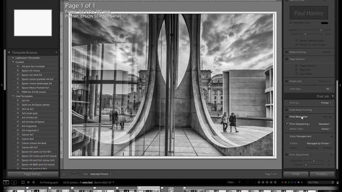The height and width of the screenshot is (192, 342).
Task: Collapse the User Templates folder
Action: [13, 96]
